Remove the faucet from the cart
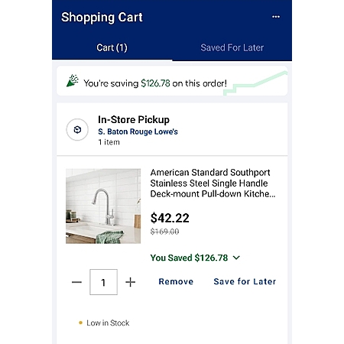The image size is (344, 344). pyautogui.click(x=176, y=281)
